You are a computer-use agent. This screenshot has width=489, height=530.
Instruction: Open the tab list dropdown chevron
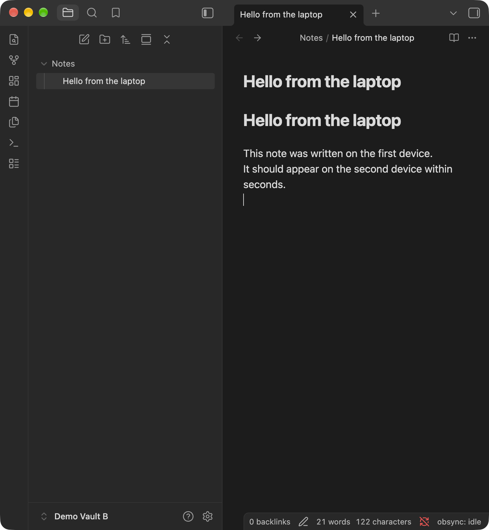tap(453, 13)
